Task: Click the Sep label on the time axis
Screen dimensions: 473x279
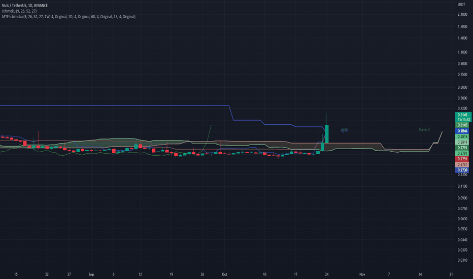Action: pyautogui.click(x=91, y=274)
